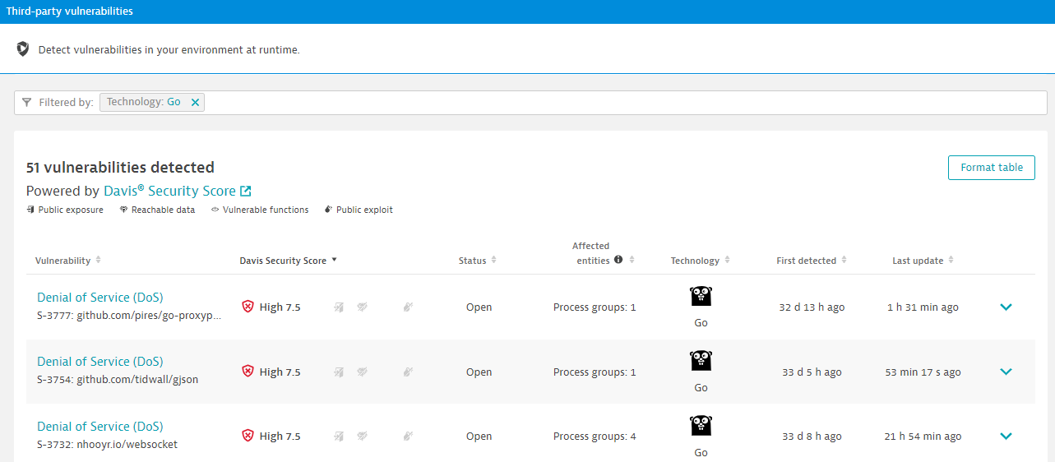
Task: Click the "S-3754: github.com/tidwall/gjson" text
Action: 118,380
